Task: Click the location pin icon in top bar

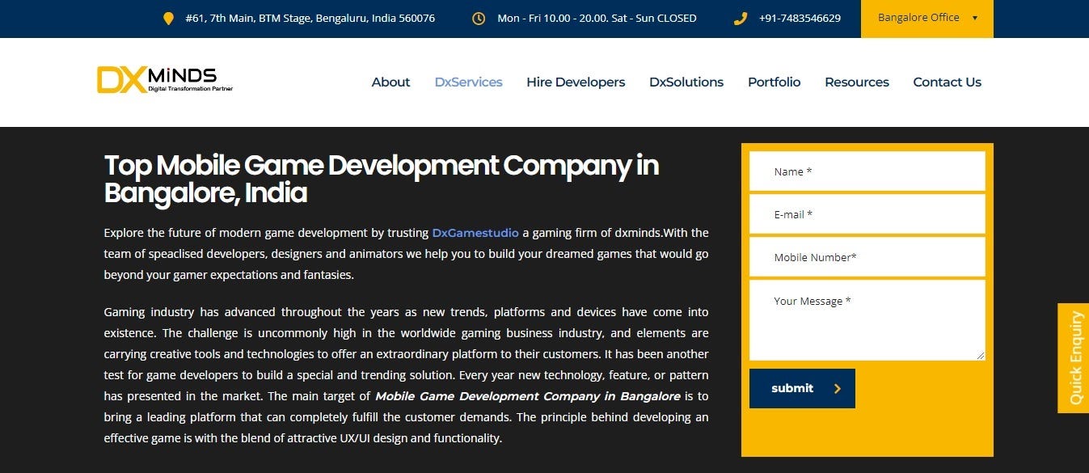Action: tap(168, 18)
